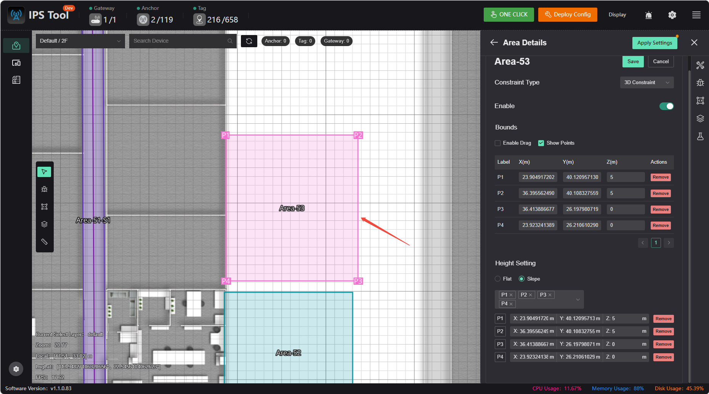Viewport: 709px width, 394px height.
Task: Check the Enable Drag checkbox
Action: 497,143
